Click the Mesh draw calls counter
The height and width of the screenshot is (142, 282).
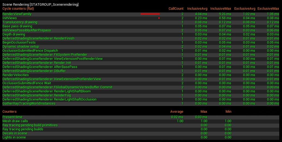pos(15,121)
